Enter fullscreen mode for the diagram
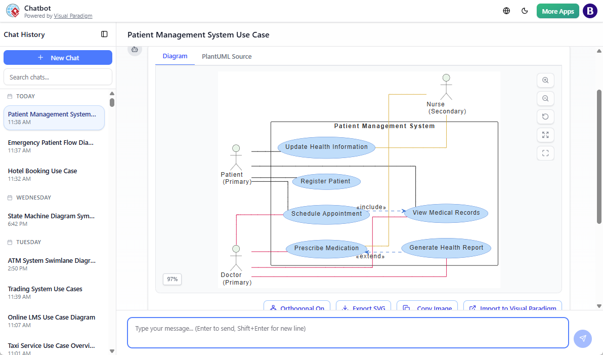Screen dimensions: 603x355 pyautogui.click(x=545, y=153)
